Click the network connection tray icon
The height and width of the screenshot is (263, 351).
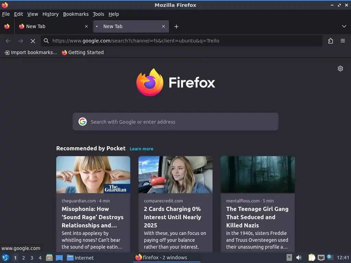click(321, 258)
